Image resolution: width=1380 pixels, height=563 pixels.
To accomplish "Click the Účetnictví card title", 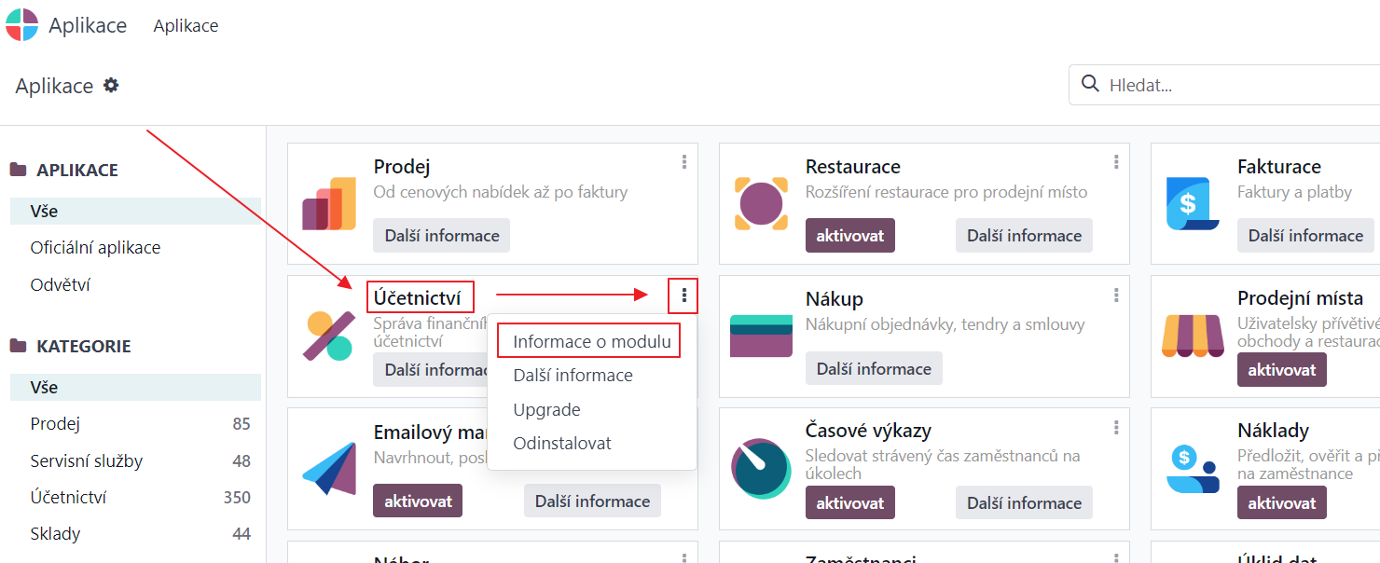I will 418,298.
